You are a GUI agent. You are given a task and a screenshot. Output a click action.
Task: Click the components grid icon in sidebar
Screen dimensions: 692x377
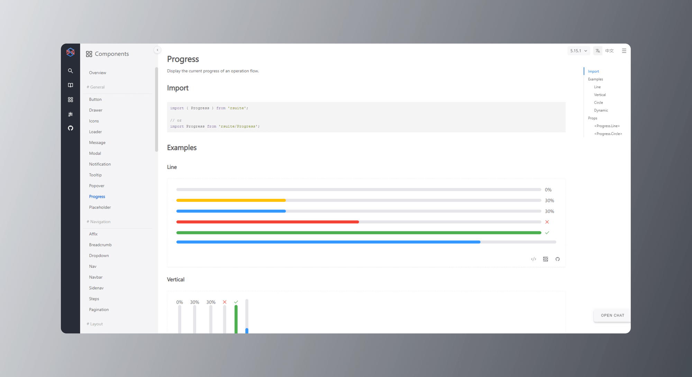click(70, 99)
